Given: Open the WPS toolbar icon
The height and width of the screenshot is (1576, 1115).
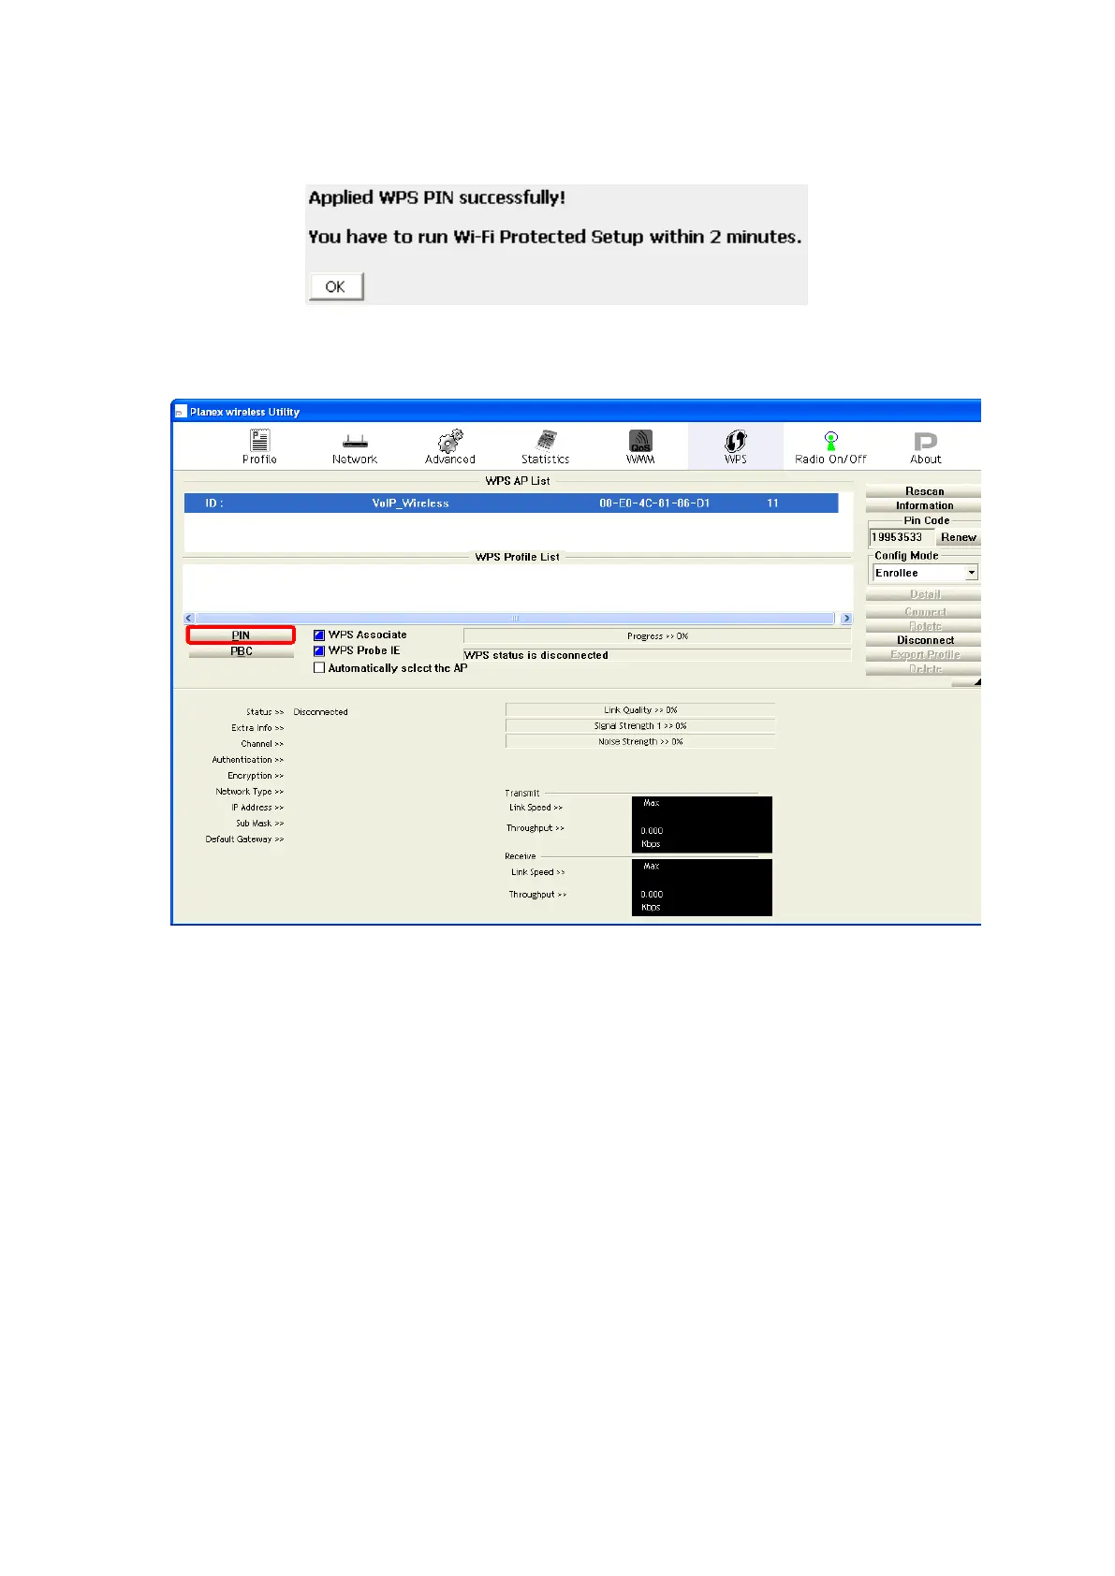Looking at the screenshot, I should (736, 440).
